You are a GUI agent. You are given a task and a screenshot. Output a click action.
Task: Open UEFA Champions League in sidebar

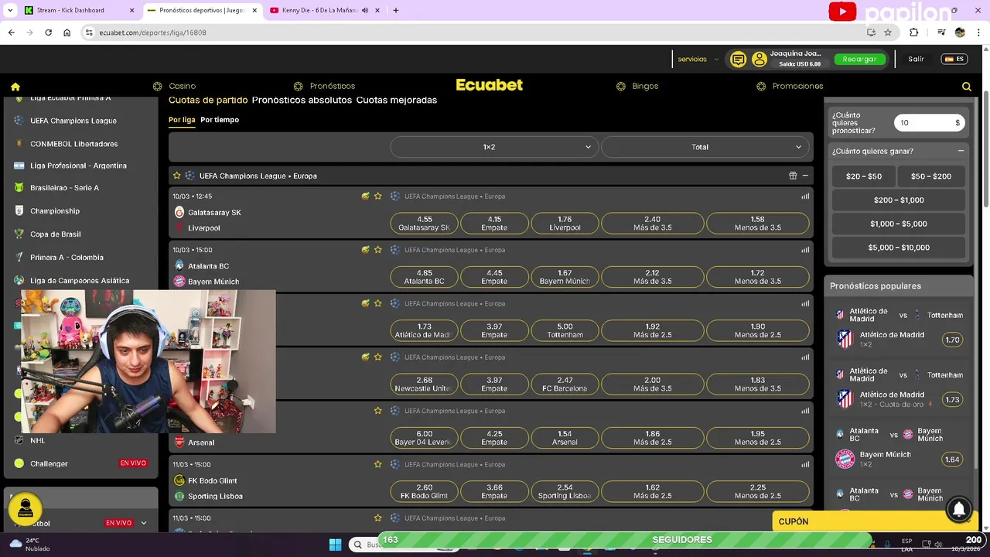tap(73, 121)
